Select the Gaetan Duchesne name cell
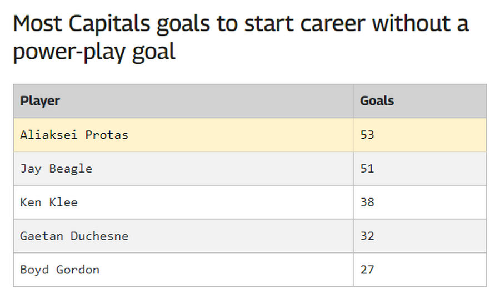The image size is (500, 299). (74, 236)
